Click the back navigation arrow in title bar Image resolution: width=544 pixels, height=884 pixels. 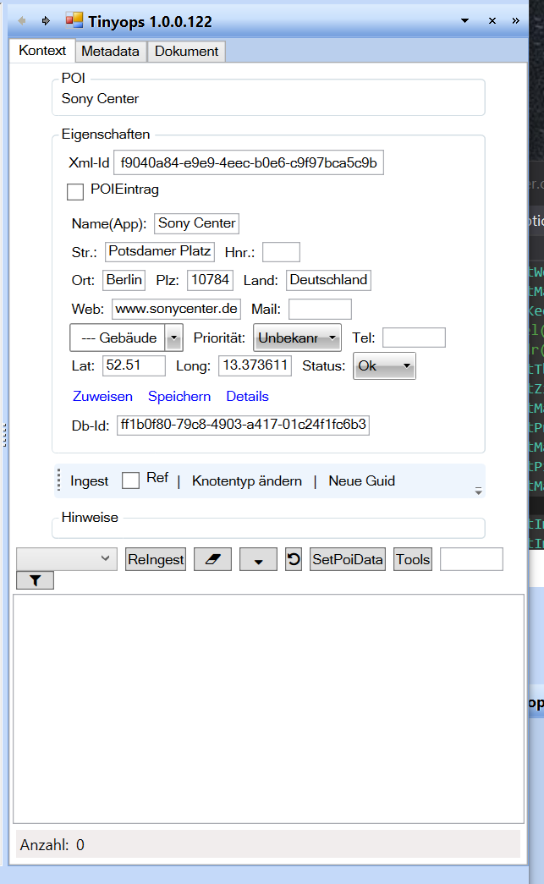22,21
